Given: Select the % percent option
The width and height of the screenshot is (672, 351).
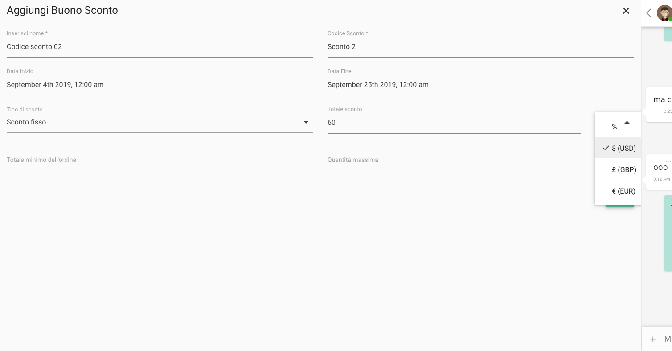Looking at the screenshot, I should point(615,127).
